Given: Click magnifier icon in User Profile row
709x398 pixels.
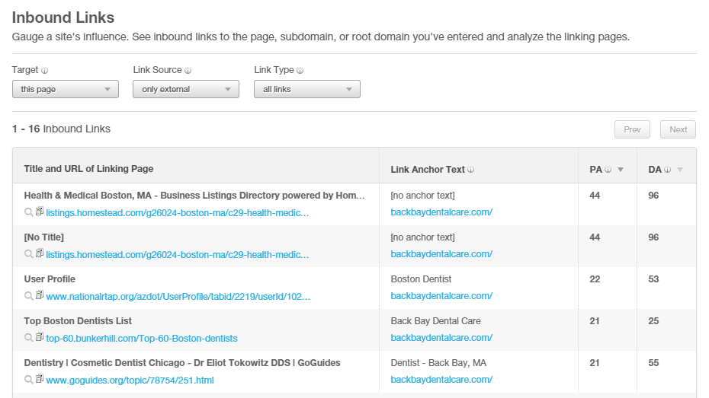Looking at the screenshot, I should tap(28, 296).
